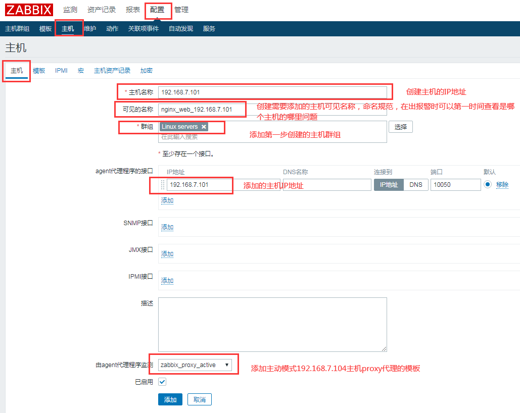This screenshot has height=413, width=520.
Task: Click the 端口 field showing 10050
Action: click(x=456, y=185)
